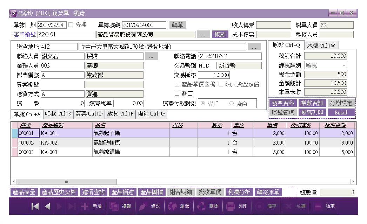The height and width of the screenshot is (224, 367).
Task: Select the 氣動線鋸機 item row
Action: pyautogui.click(x=183, y=152)
